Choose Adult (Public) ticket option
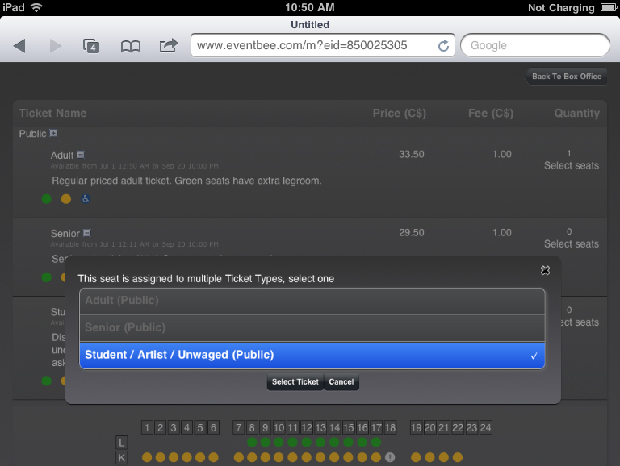 pos(312,301)
